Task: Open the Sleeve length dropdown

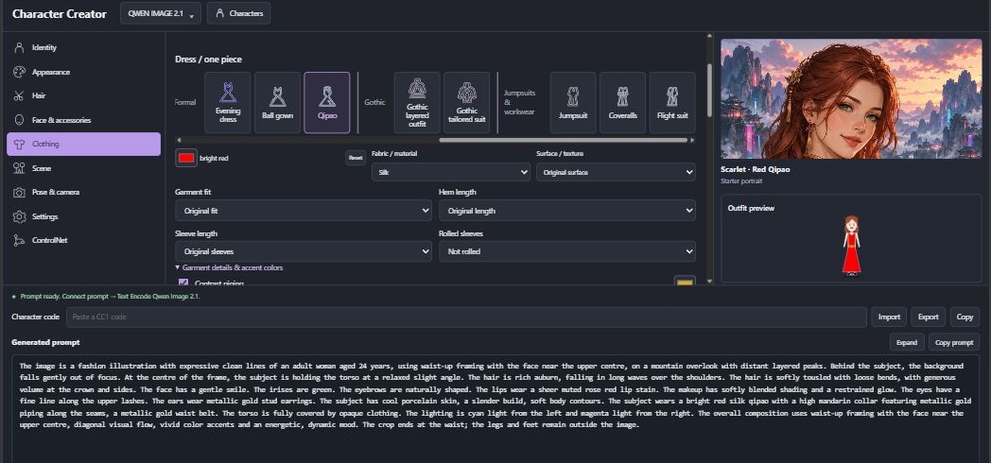Action: [x=304, y=251]
